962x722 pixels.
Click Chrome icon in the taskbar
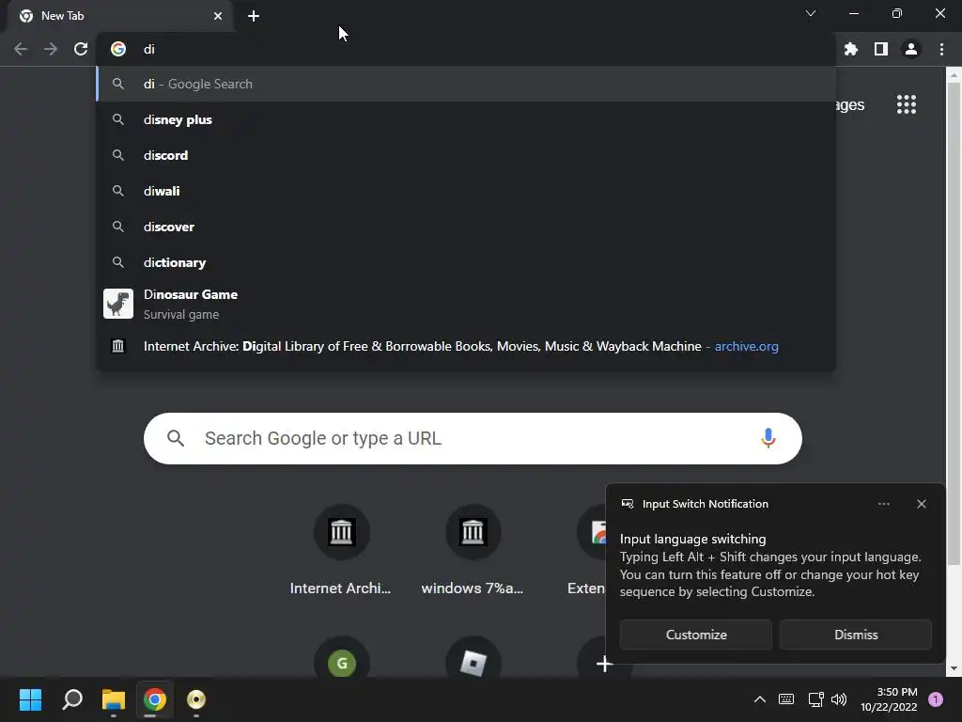click(155, 699)
